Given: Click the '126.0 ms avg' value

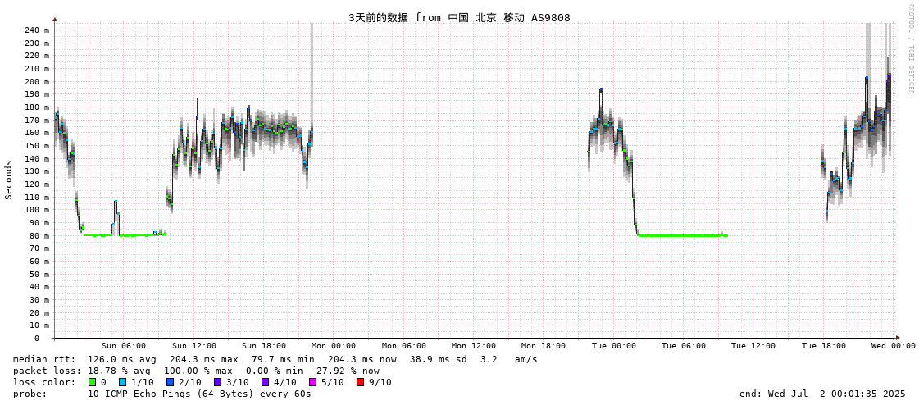Looking at the screenshot, I should 121,359.
